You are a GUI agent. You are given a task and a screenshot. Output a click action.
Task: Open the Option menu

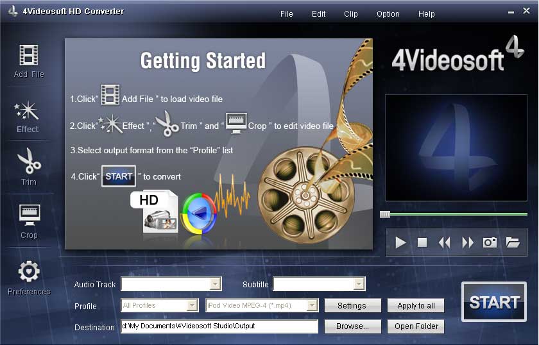388,13
